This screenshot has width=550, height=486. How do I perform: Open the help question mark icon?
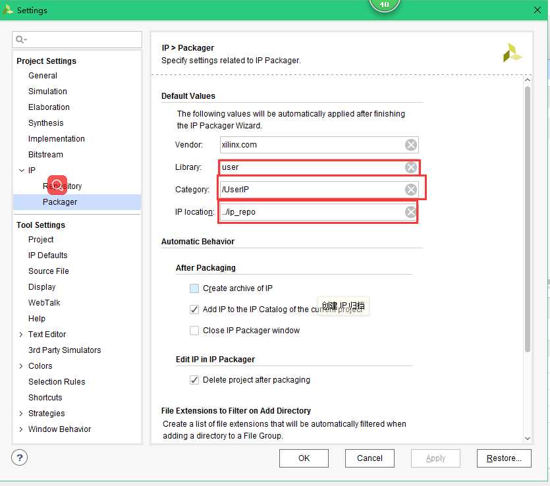(19, 458)
